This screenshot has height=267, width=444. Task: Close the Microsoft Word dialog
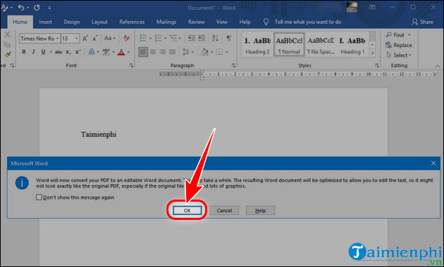pyautogui.click(x=433, y=163)
